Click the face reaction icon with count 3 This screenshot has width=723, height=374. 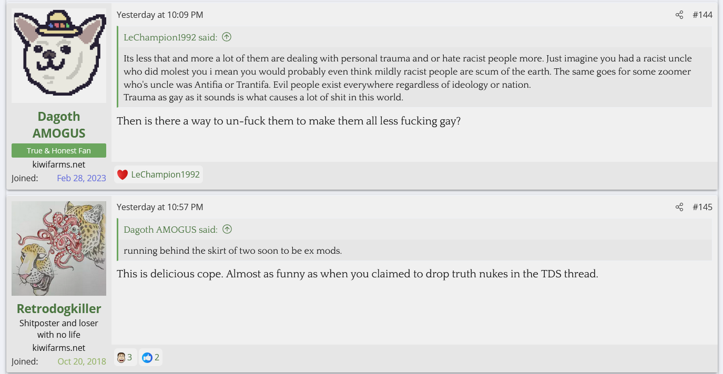pos(121,358)
